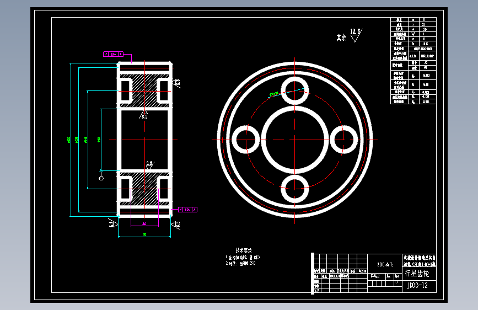Click the datum A circle symbol
The width and height of the screenshot is (478, 310).
click(x=101, y=178)
